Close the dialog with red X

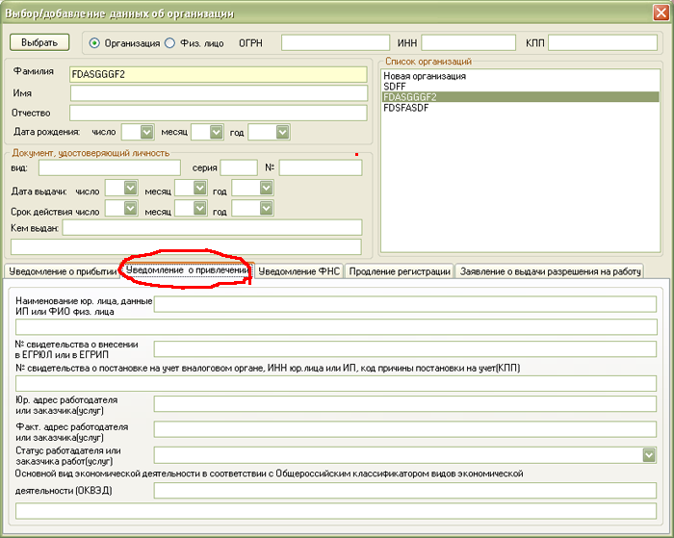(661, 13)
